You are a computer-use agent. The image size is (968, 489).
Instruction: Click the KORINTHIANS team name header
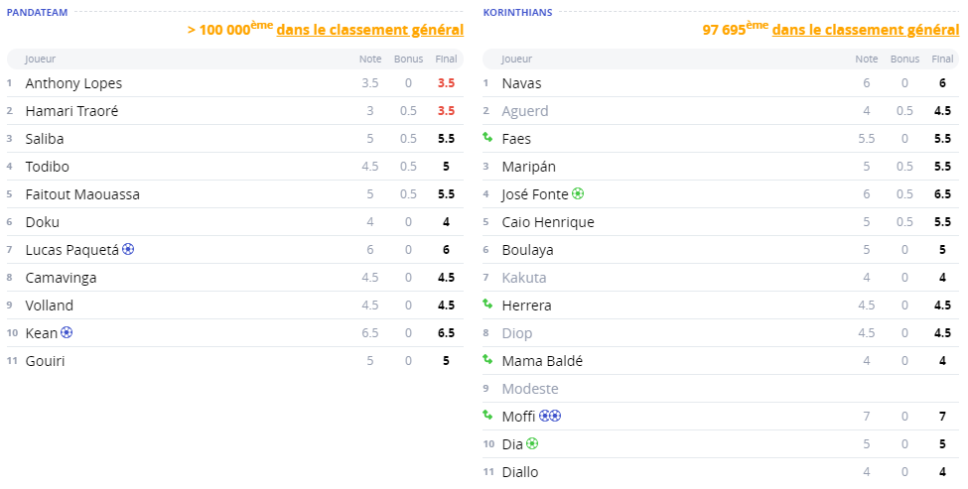pos(517,12)
